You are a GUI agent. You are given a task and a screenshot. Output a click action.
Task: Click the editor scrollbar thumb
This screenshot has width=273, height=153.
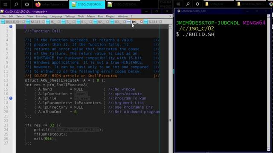click(170, 120)
